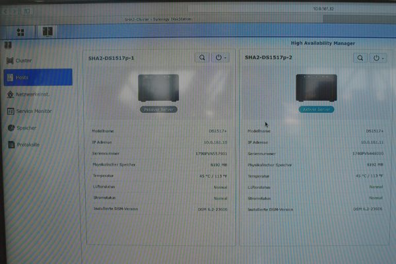Click the Speicher pie chart icon
This screenshot has width=396, height=264.
click(11, 128)
